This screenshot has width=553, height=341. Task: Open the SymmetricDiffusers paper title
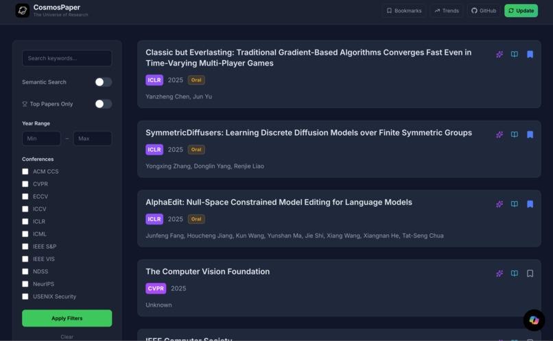(309, 133)
